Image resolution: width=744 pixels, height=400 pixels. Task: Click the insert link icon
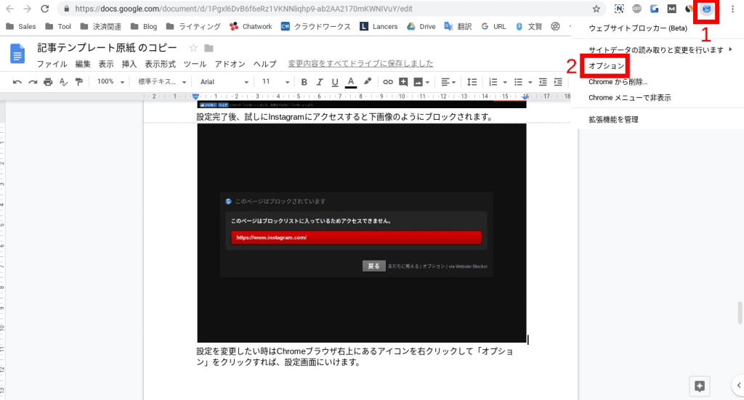coord(388,82)
